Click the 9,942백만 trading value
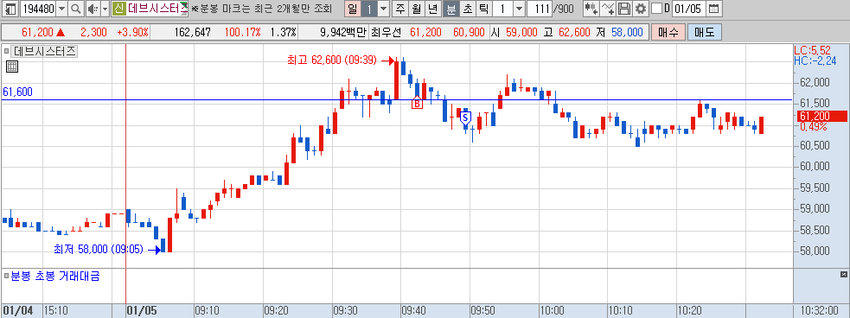 [x=343, y=32]
